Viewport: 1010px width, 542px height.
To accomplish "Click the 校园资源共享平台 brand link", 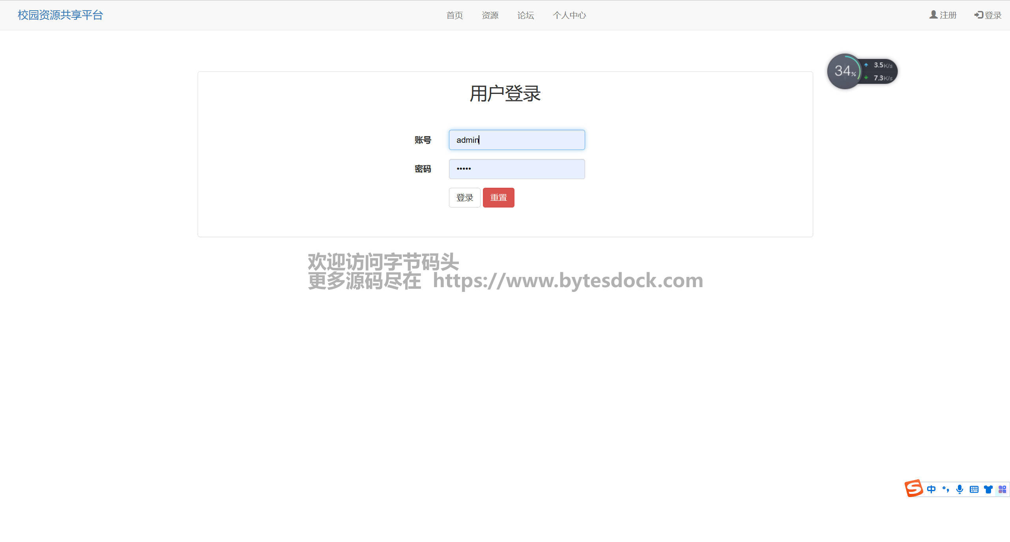I will (60, 15).
